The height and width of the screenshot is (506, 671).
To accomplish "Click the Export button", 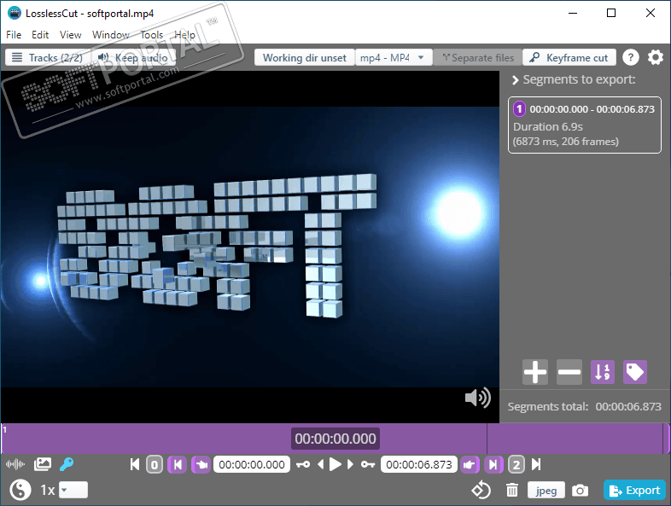I will coord(634,490).
